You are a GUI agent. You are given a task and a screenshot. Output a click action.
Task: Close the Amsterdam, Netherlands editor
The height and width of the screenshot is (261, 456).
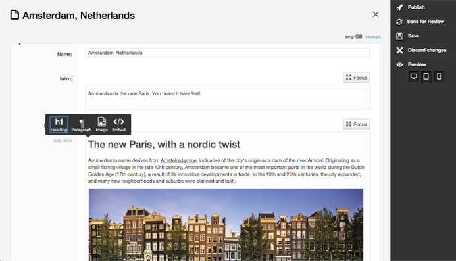[376, 14]
